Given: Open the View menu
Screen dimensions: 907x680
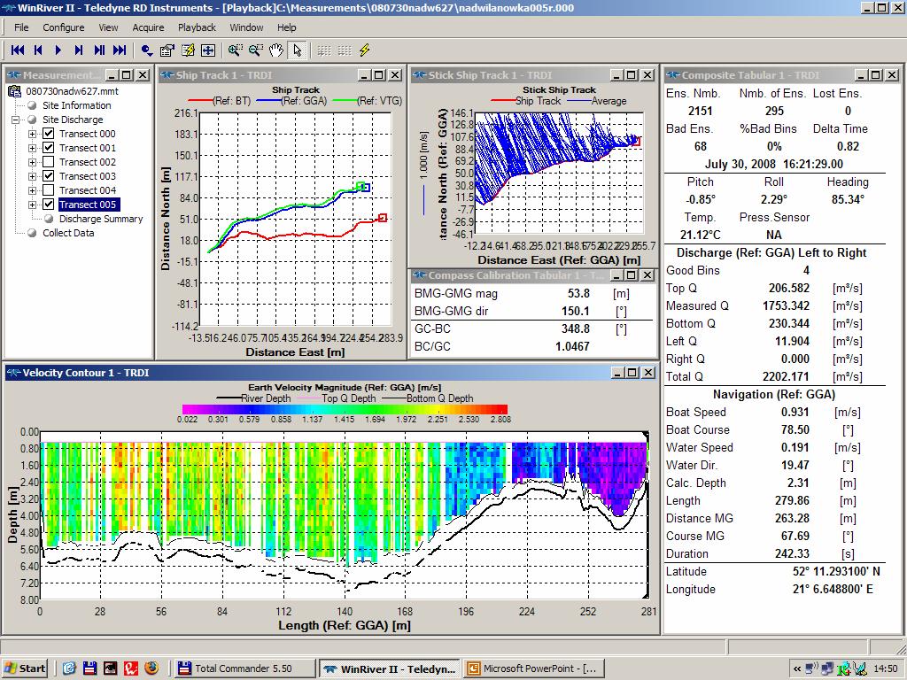Looking at the screenshot, I should click(x=108, y=27).
